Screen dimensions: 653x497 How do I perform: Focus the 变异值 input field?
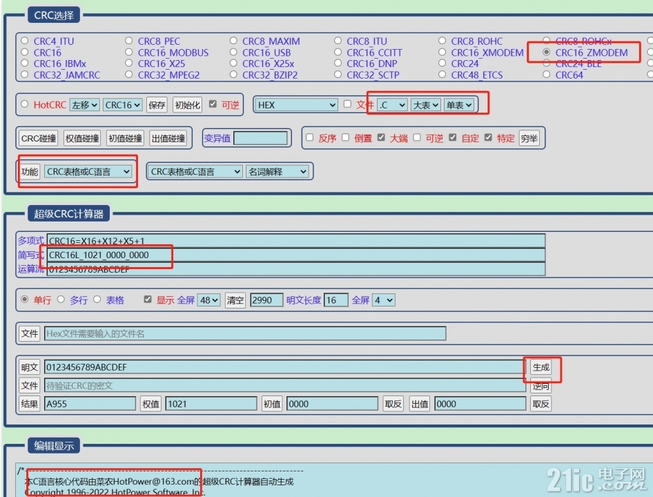(260, 138)
